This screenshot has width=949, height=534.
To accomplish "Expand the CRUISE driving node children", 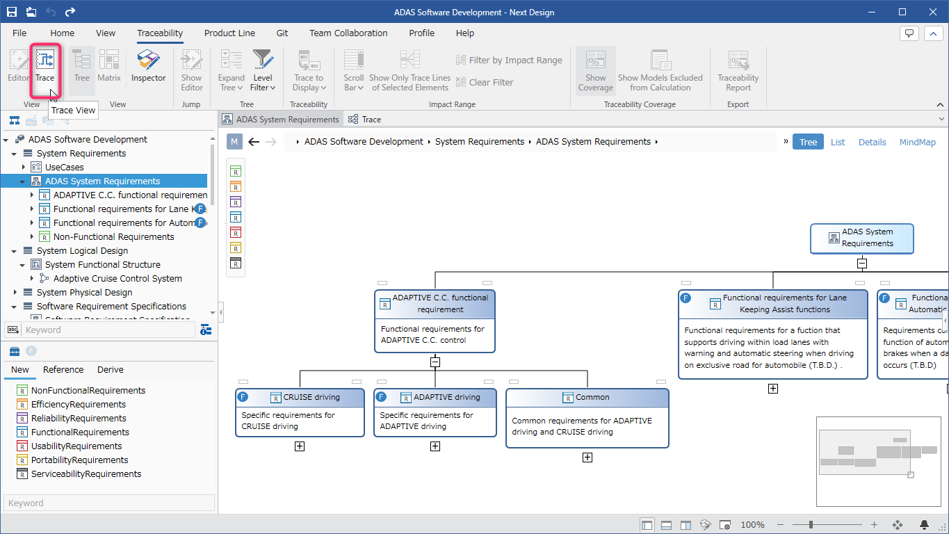I will [x=300, y=446].
